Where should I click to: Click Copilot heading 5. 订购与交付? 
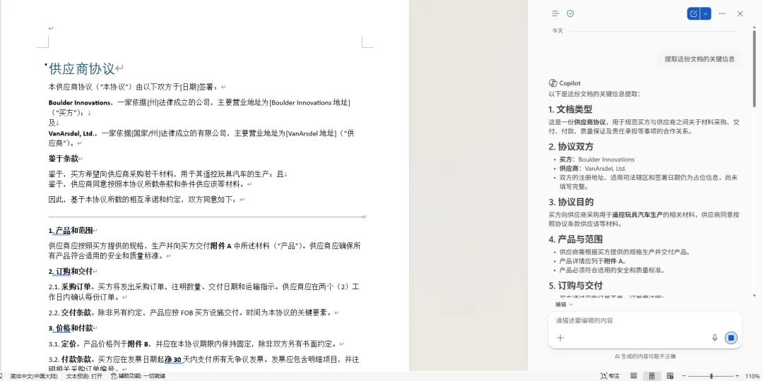pyautogui.click(x=576, y=285)
